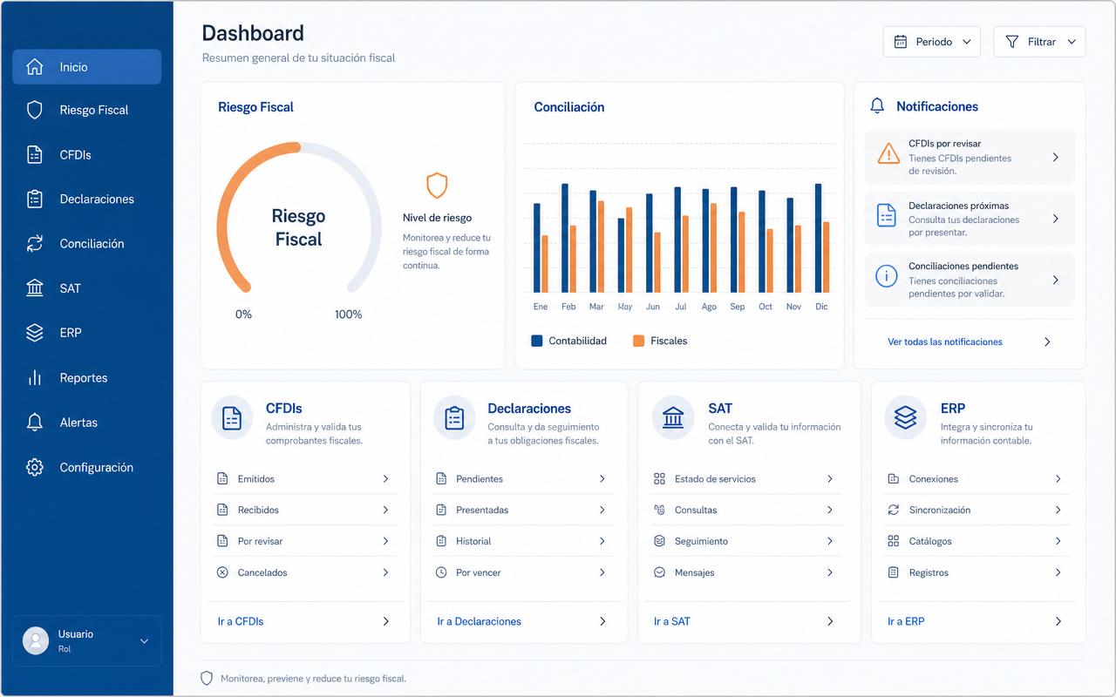
Task: Click the cancel circle icon next to Cancelados
Action: coord(222,572)
